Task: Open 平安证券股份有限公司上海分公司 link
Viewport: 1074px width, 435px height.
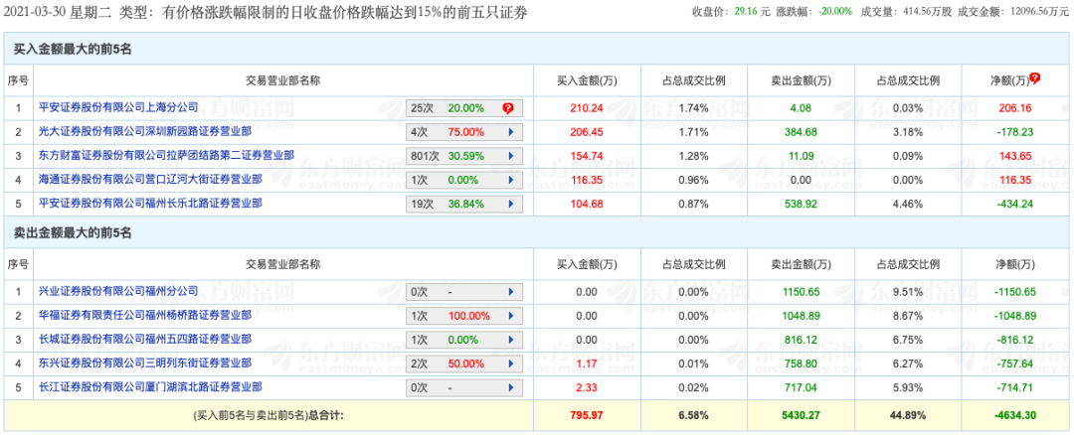Action: pyautogui.click(x=118, y=107)
